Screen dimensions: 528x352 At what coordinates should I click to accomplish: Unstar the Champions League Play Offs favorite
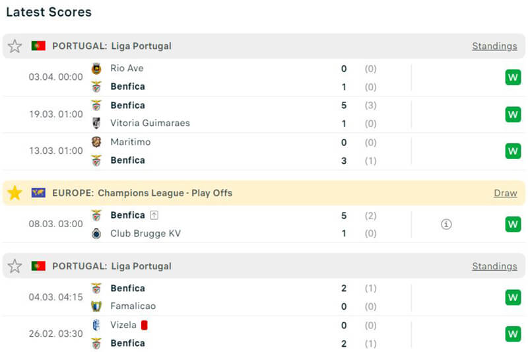coord(15,193)
